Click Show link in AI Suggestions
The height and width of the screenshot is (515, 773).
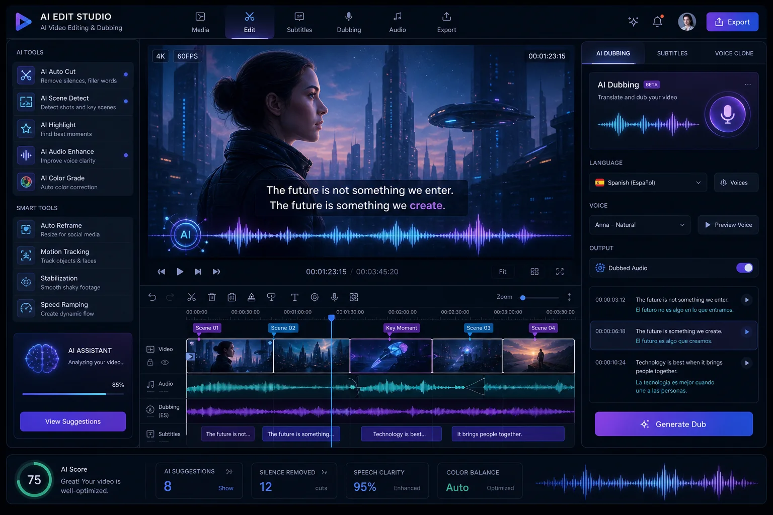[x=225, y=488]
